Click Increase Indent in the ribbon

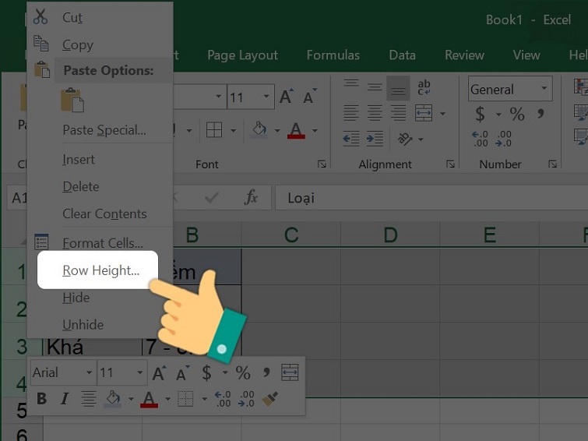(375, 139)
